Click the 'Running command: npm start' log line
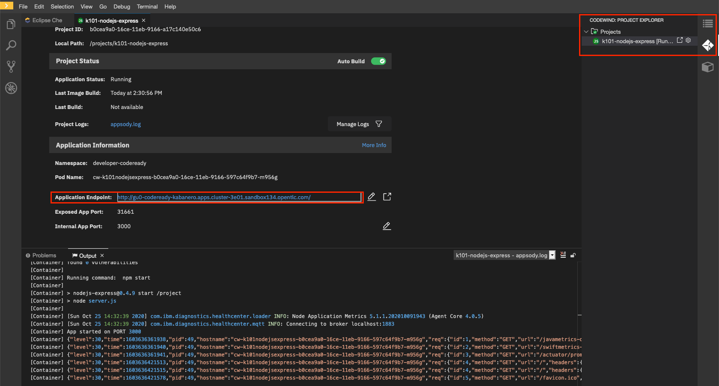 point(108,278)
